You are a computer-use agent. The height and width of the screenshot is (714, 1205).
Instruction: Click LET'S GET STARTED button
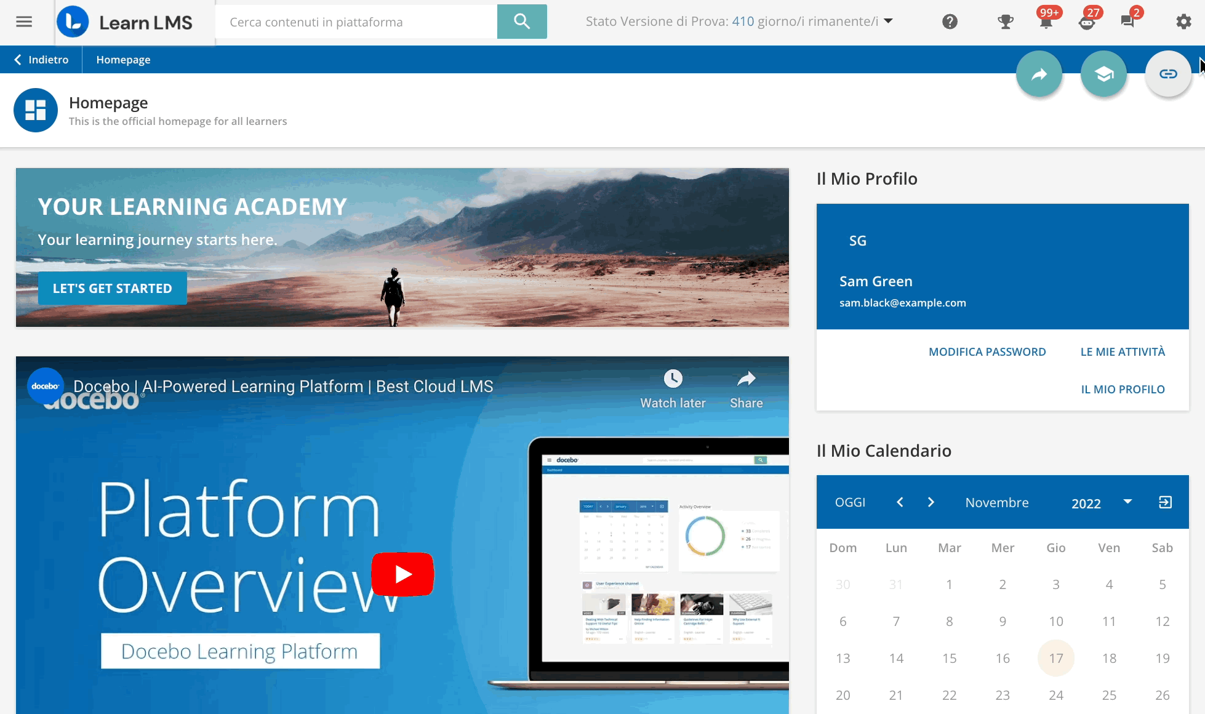113,288
